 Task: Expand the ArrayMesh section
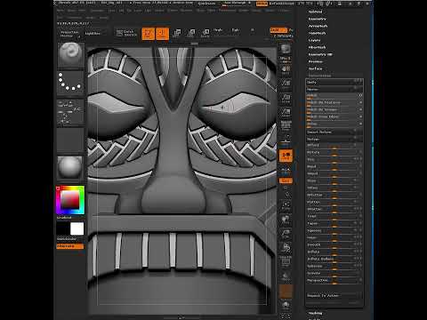pos(318,26)
